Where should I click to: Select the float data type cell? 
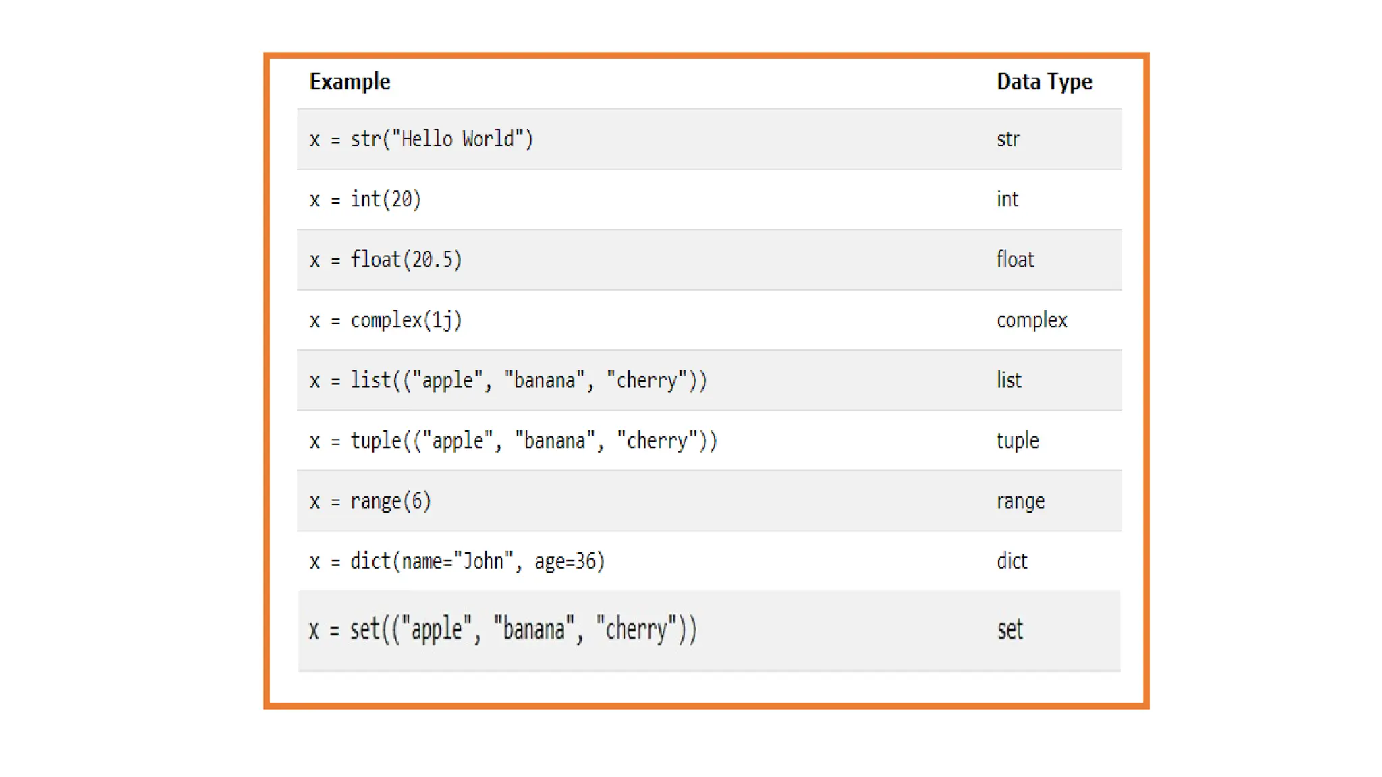1016,260
